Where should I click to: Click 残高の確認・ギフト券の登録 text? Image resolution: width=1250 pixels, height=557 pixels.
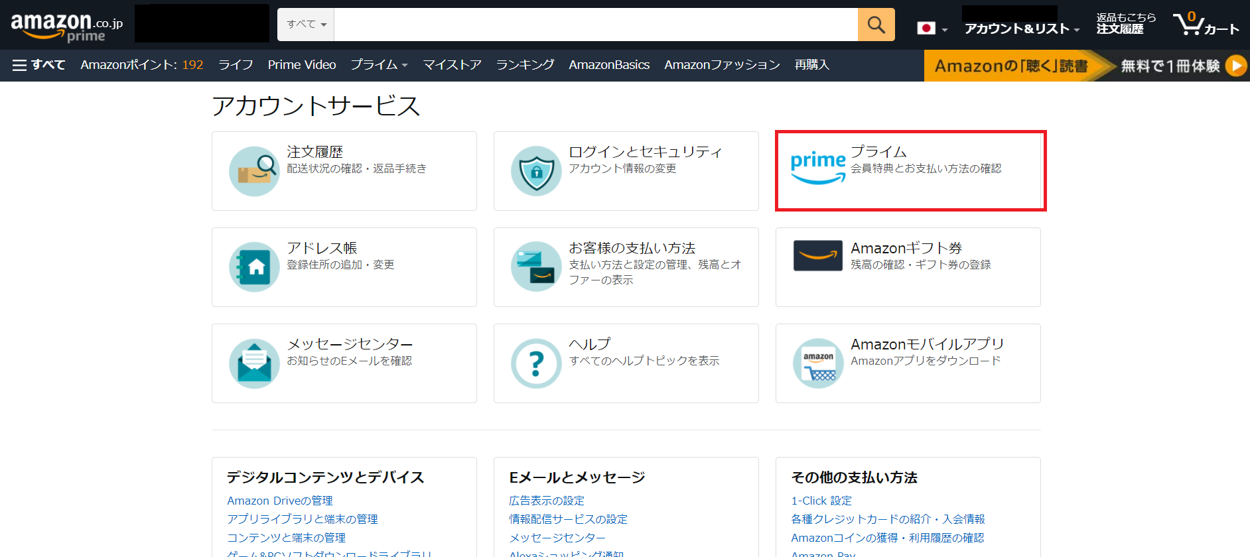click(921, 265)
